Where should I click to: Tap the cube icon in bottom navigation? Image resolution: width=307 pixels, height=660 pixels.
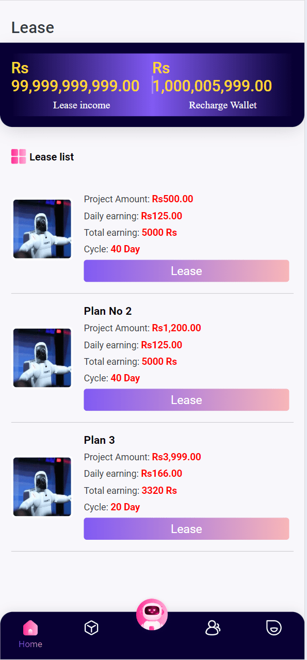(91, 627)
